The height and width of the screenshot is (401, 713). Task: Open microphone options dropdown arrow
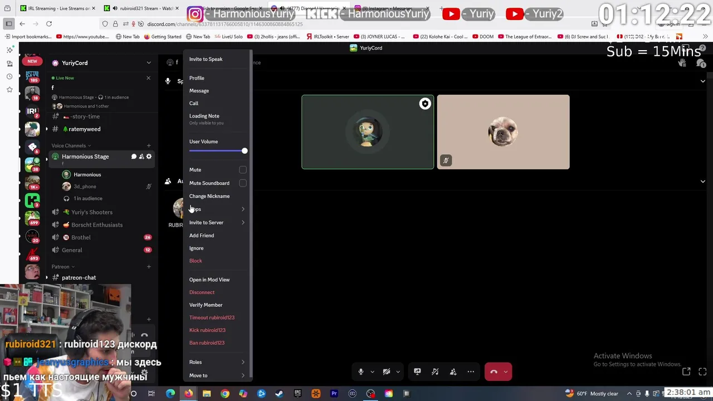pos(372,371)
